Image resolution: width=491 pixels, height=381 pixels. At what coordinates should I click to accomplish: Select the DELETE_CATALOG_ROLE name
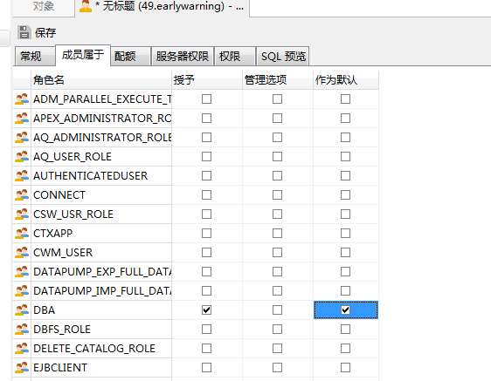pyautogui.click(x=94, y=349)
